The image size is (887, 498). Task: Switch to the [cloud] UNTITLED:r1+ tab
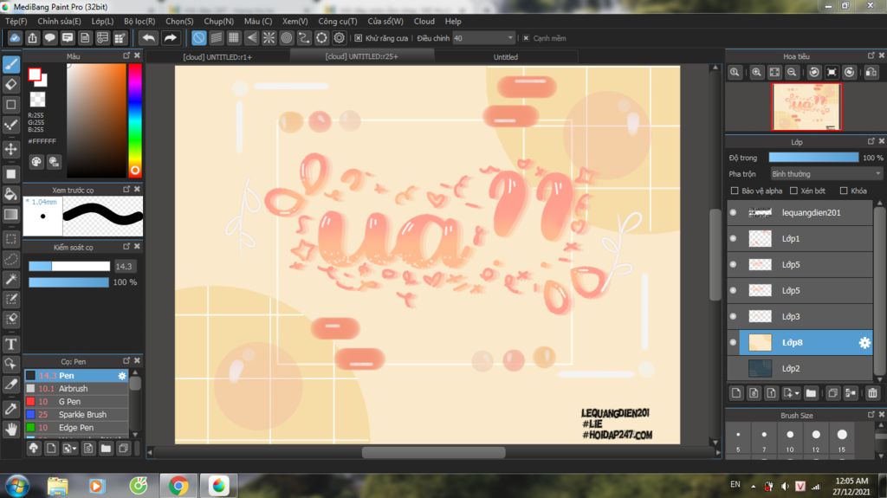(x=217, y=56)
